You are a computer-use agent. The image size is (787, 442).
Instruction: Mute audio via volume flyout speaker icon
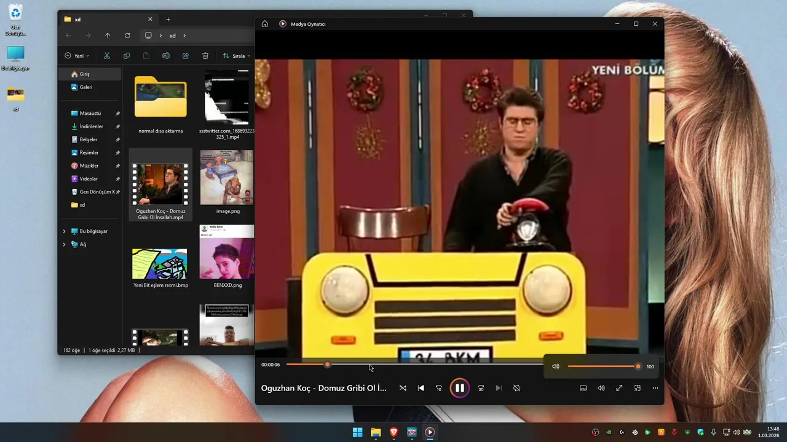point(556,366)
